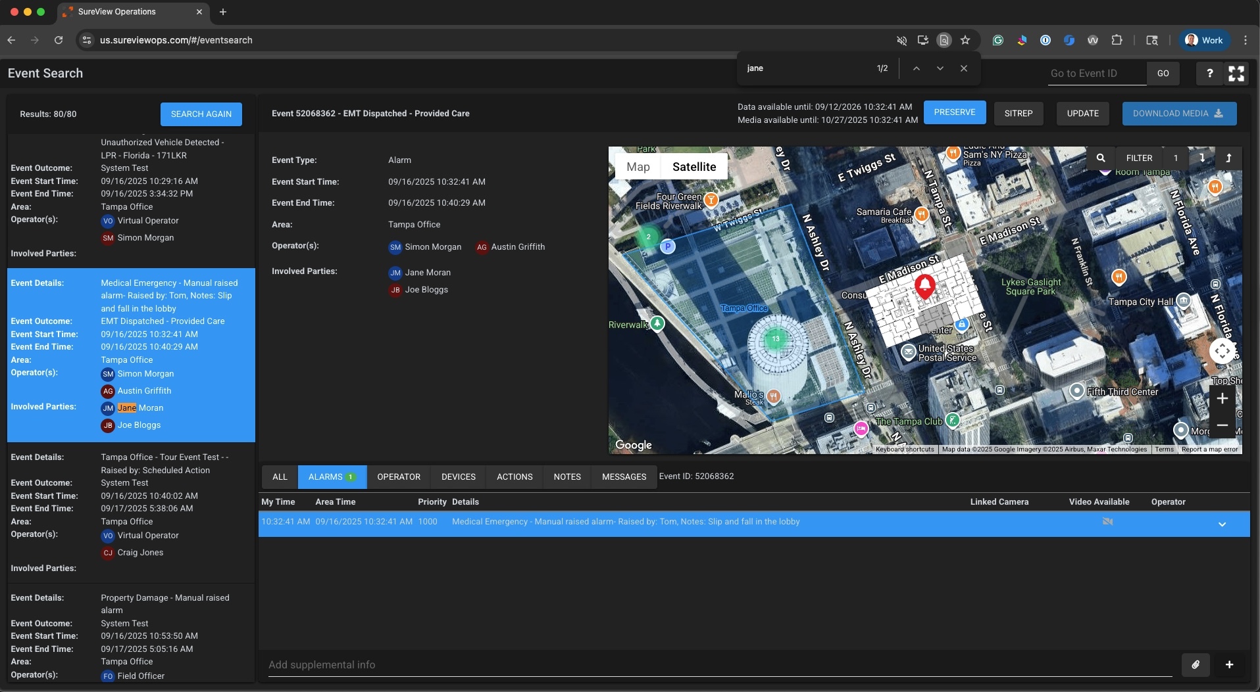
Task: Open the map FILTER control
Action: [1139, 158]
